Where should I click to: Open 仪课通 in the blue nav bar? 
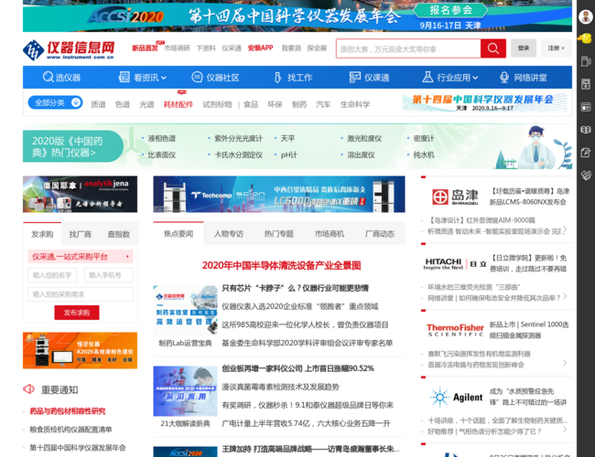pos(369,78)
